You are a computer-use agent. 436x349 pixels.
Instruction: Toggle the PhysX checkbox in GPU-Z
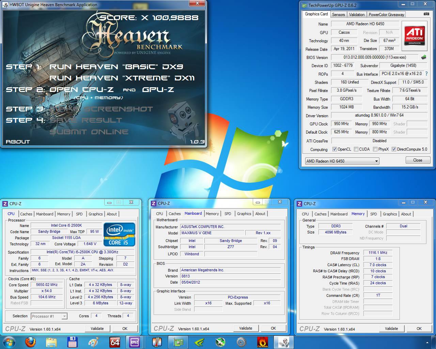tap(375, 149)
